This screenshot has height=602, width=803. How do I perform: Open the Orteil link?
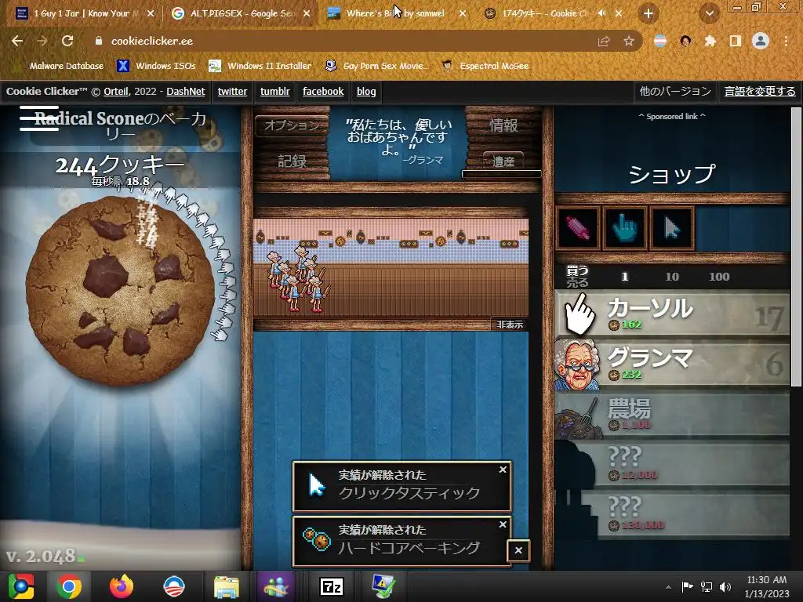[116, 92]
